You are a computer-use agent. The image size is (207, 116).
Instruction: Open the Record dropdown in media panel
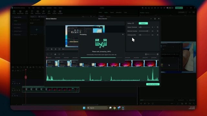coord(42,17)
